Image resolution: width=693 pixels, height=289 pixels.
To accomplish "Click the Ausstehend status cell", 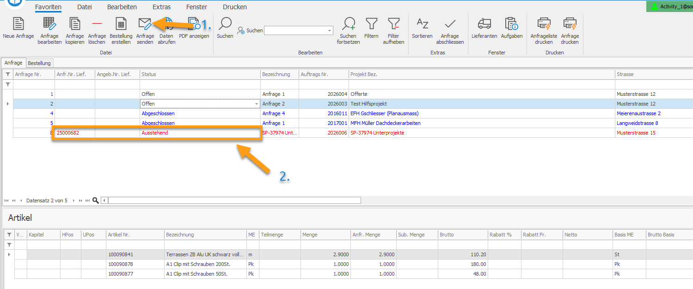I will 200,133.
